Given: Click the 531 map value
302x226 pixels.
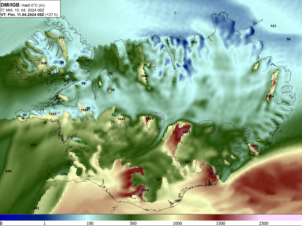Looking at the screenshot, I should pos(188,162).
